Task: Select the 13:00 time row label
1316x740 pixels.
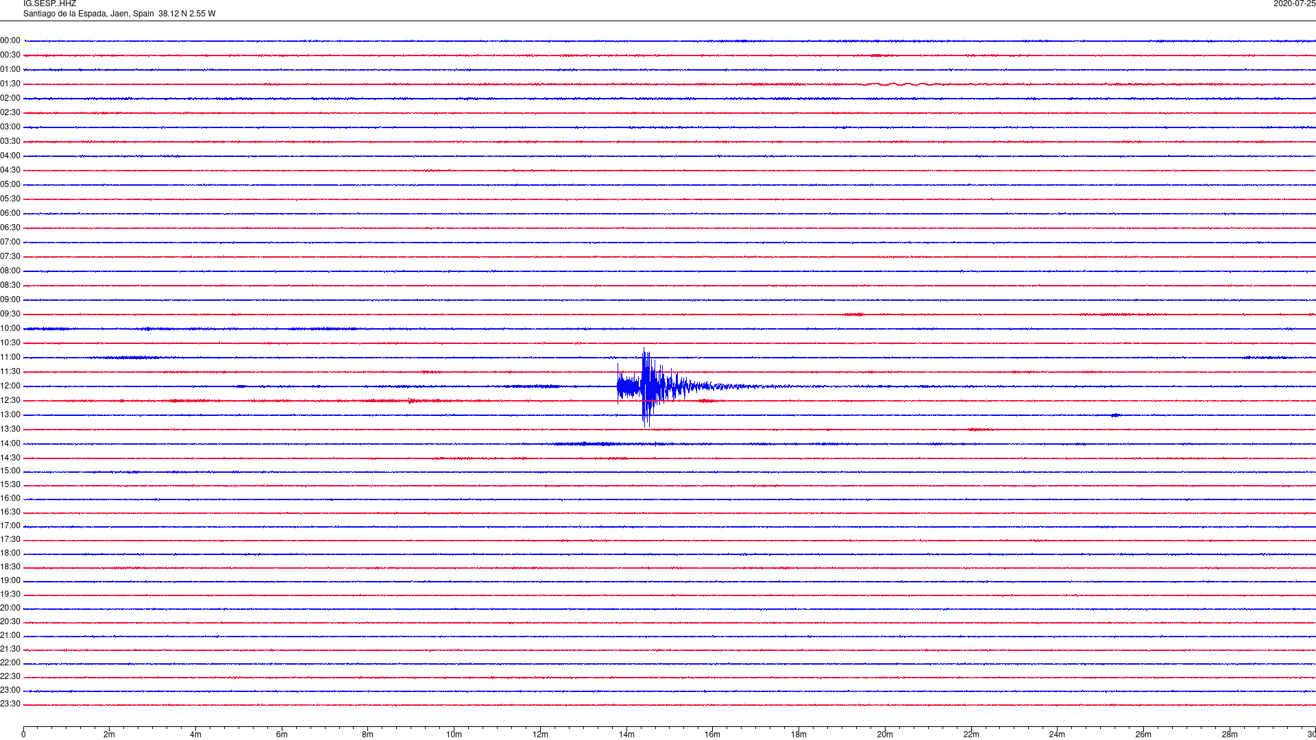Action: pos(10,415)
